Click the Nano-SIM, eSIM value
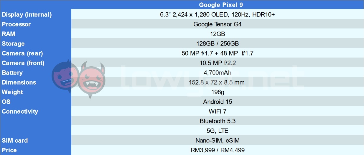Image resolution: width=364 pixels, height=155 pixels. click(217, 140)
